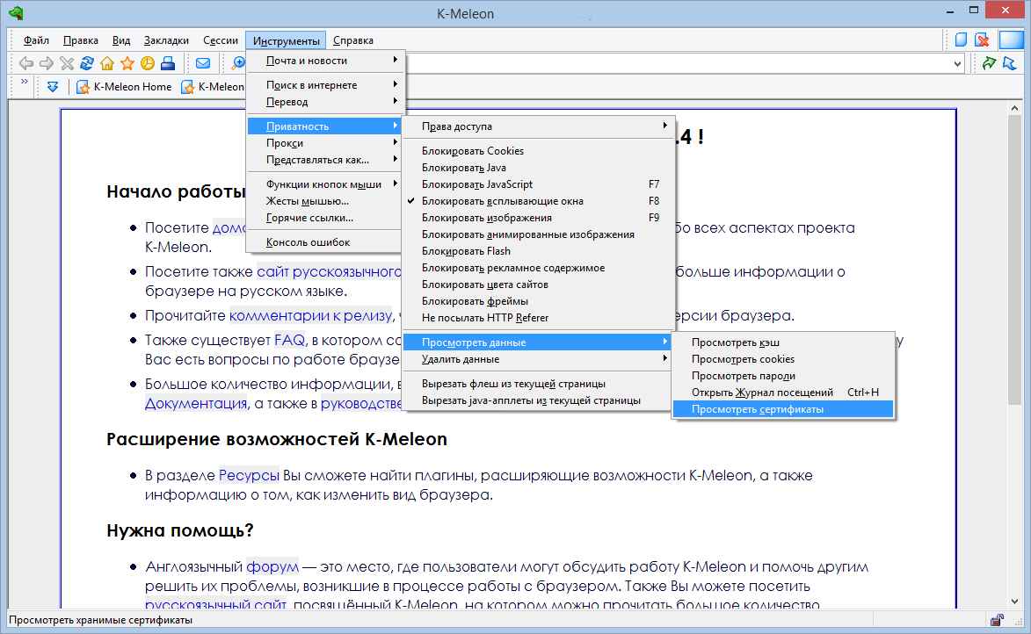This screenshot has width=1031, height=634.
Task: Click the green Go arrow icon
Action: click(990, 63)
